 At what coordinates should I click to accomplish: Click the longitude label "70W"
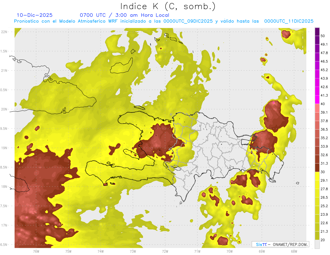click(230, 251)
